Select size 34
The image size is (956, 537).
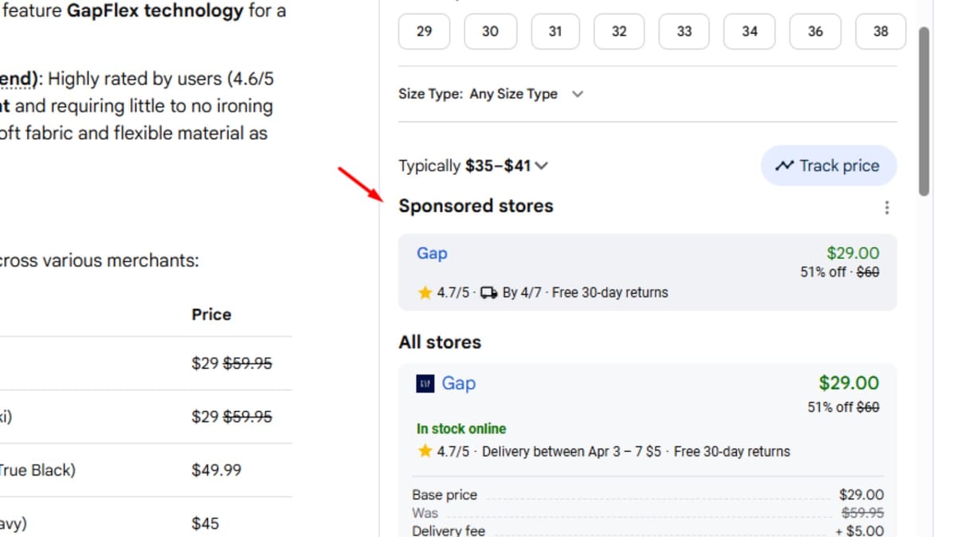tap(749, 31)
